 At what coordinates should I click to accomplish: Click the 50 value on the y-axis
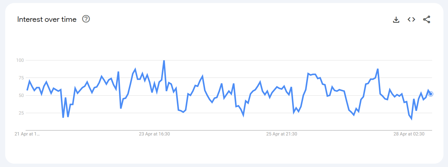(x=20, y=95)
